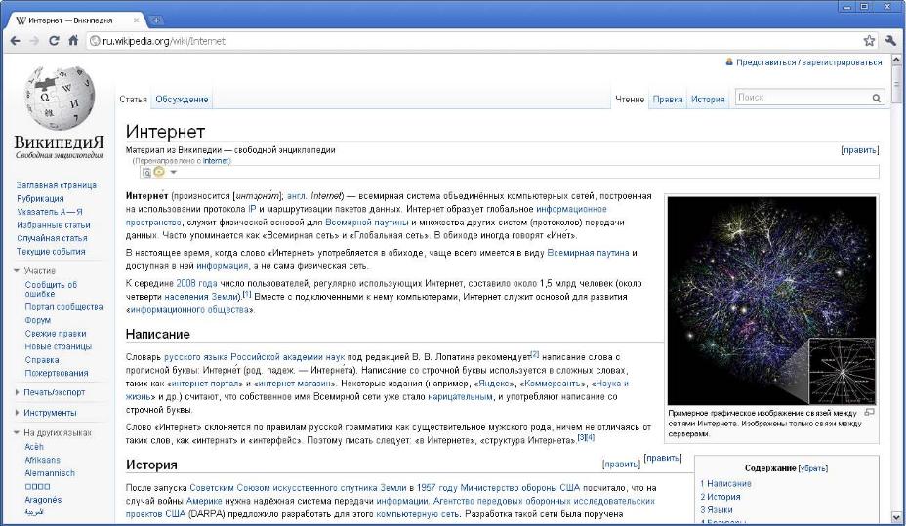This screenshot has width=906, height=526.
Task: Click the user icon beside Представиться
Action: point(729,61)
